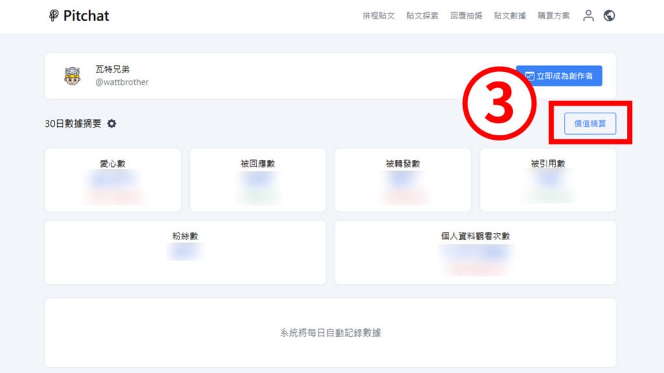Click the 立即成為創作者 button

coord(559,76)
